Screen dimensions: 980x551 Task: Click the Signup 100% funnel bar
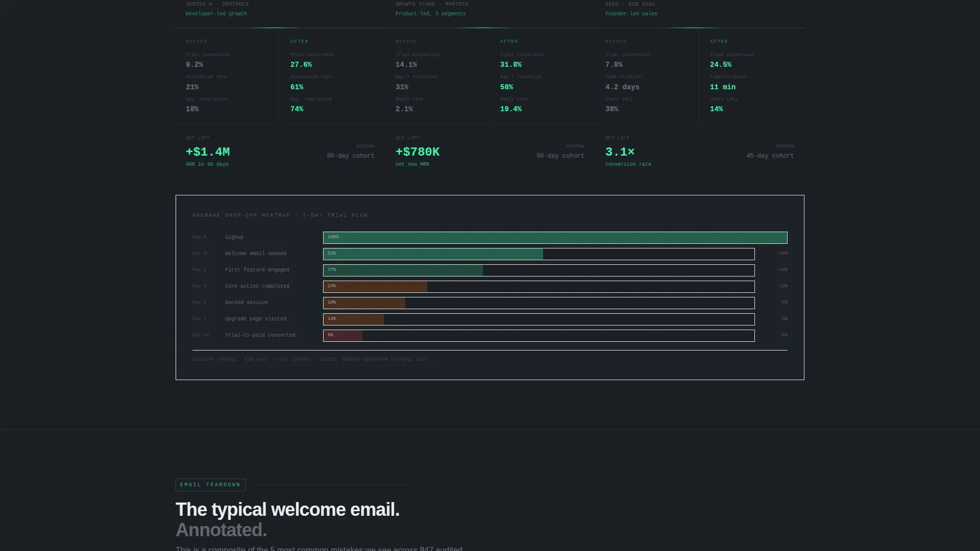tap(555, 238)
